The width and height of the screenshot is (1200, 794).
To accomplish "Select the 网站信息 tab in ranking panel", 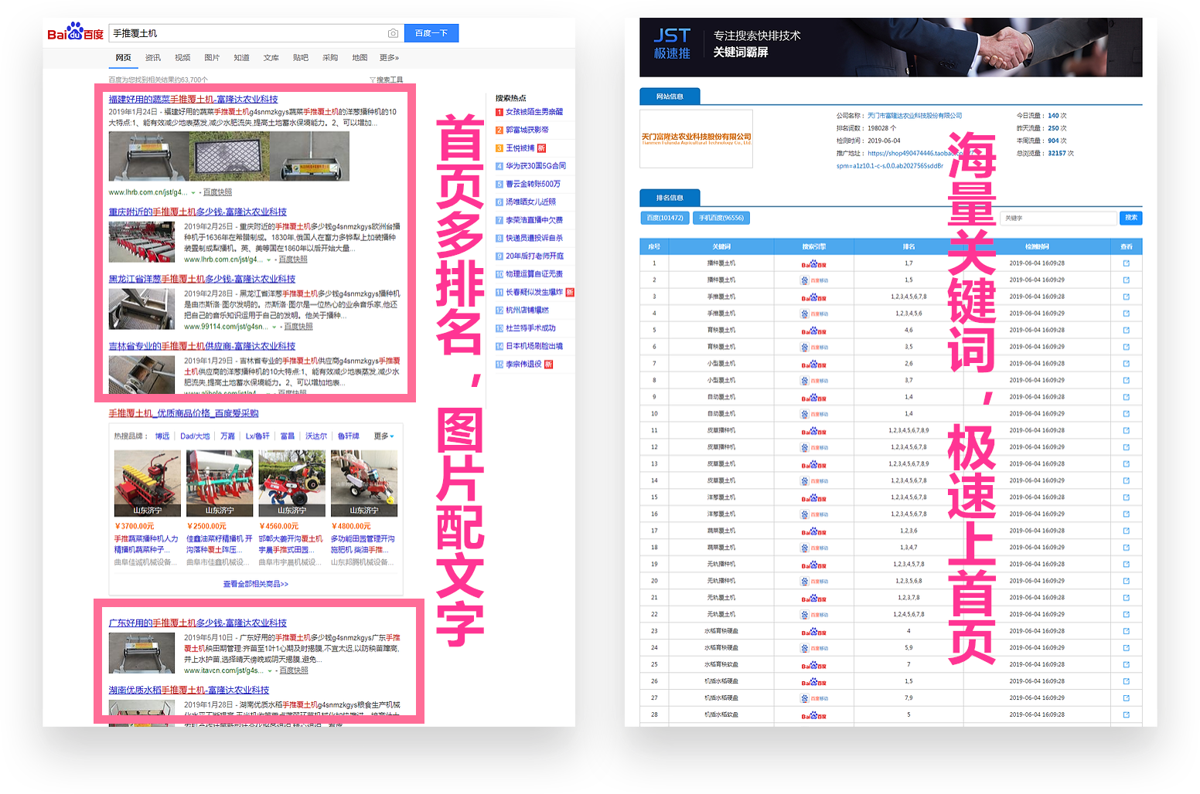I will pyautogui.click(x=670, y=97).
